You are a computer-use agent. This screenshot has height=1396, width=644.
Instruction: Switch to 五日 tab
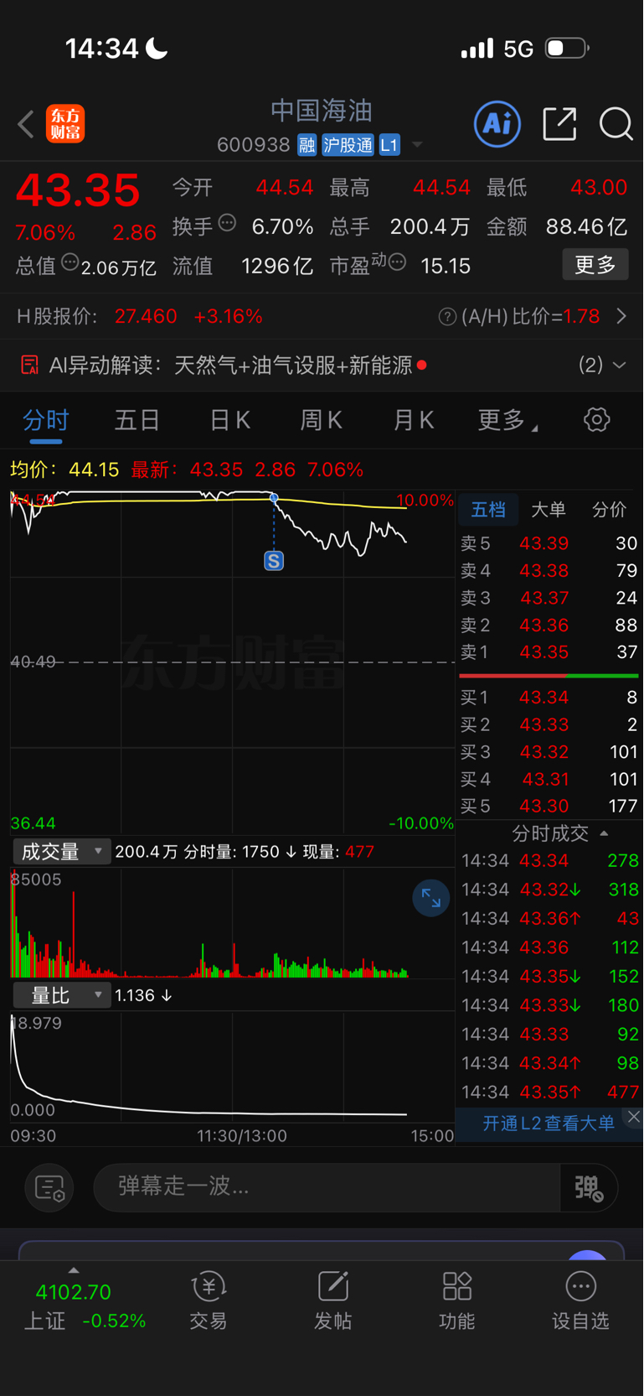coord(137,420)
